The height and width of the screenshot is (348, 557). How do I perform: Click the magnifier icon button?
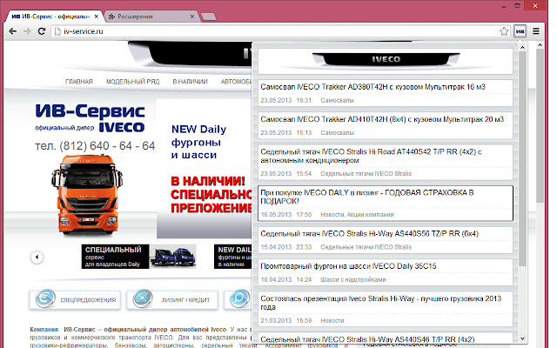239,299
